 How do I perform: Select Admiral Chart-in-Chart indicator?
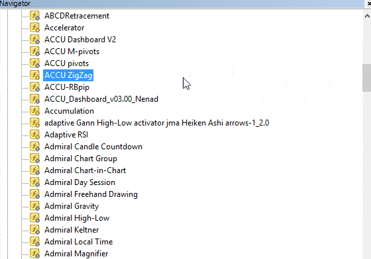(x=85, y=170)
